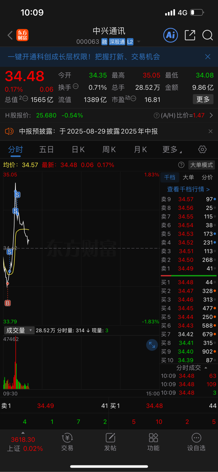Tap the back arrow icon

10,35
